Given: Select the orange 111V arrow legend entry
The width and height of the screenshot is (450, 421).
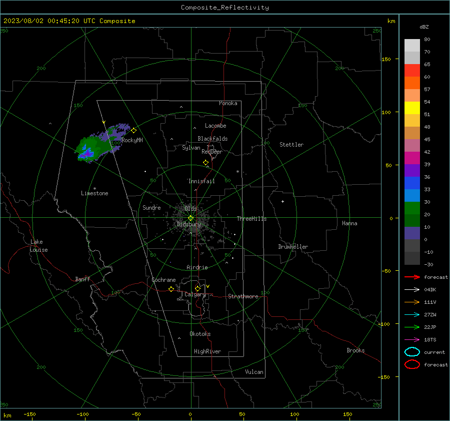Looking at the screenshot, I should (412, 302).
